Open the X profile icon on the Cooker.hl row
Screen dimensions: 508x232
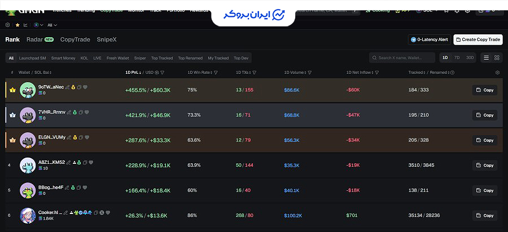pyautogui.click(x=102, y=213)
